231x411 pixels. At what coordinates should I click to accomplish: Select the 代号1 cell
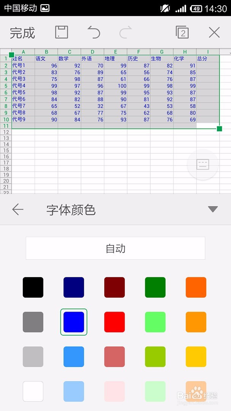pyautogui.click(x=23, y=65)
